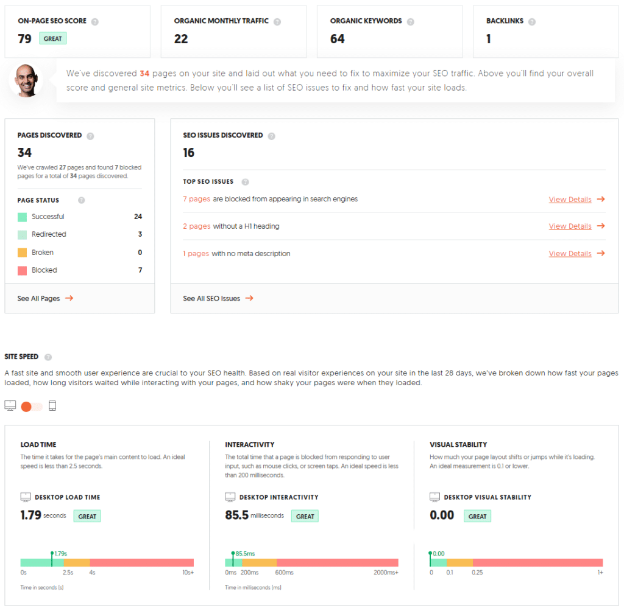Select the desktop monitor icon in Site Speed

pos(10,405)
